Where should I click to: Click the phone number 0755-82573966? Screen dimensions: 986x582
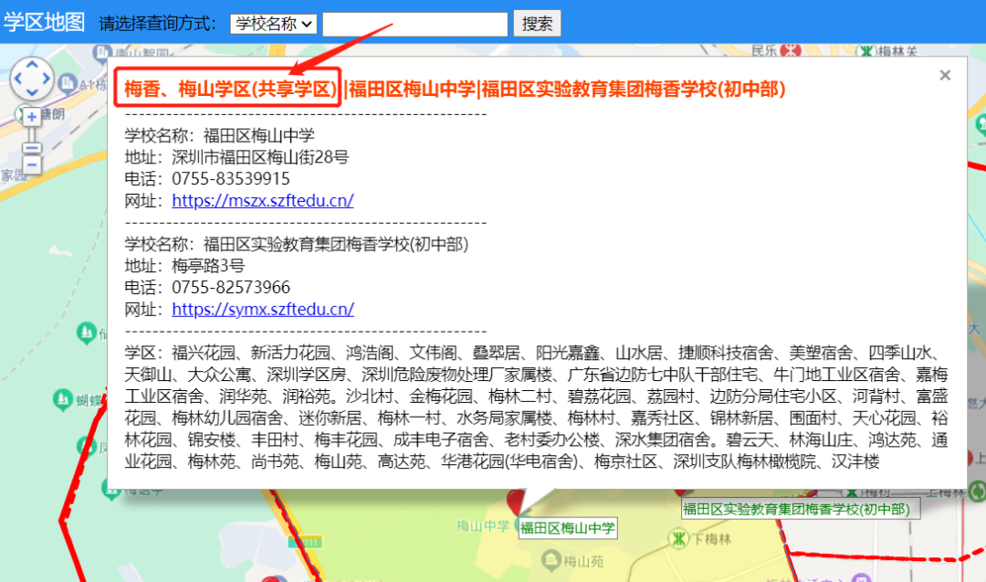tap(231, 288)
